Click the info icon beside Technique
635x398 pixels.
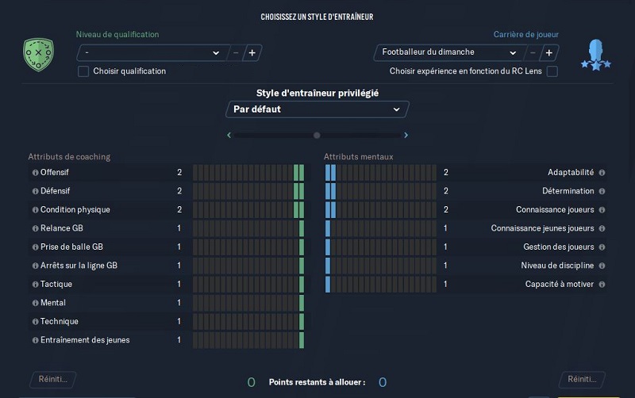(35, 322)
